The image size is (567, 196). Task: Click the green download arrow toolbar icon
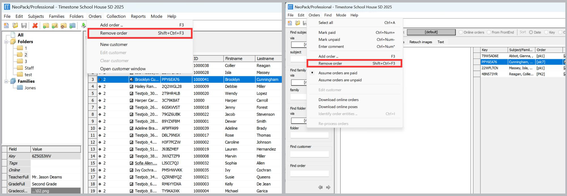pyautogui.click(x=83, y=25)
